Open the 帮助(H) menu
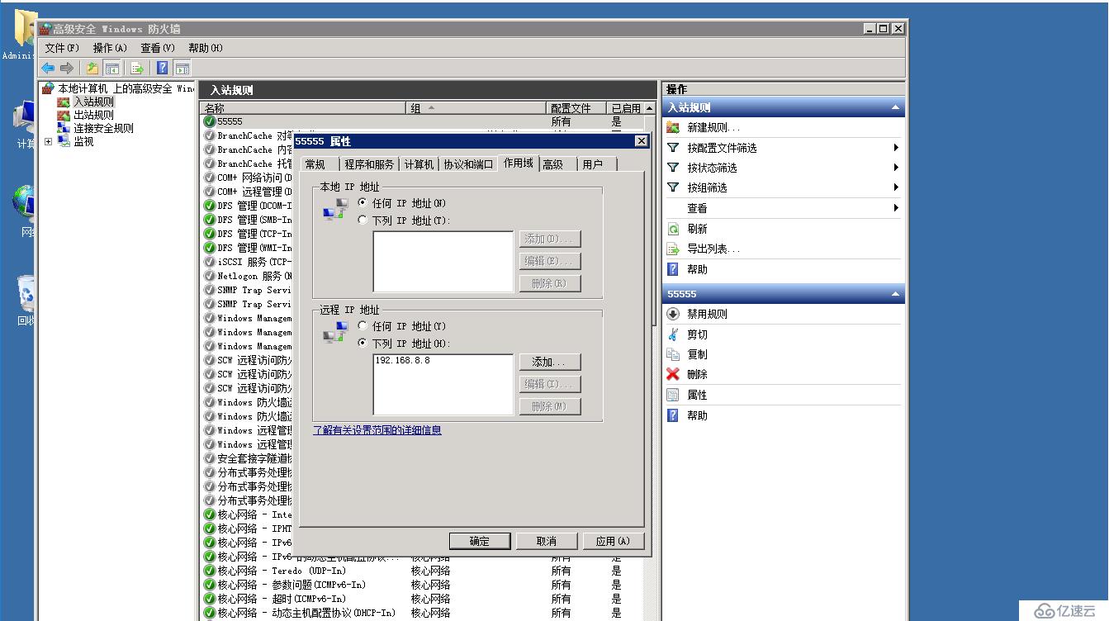 206,48
